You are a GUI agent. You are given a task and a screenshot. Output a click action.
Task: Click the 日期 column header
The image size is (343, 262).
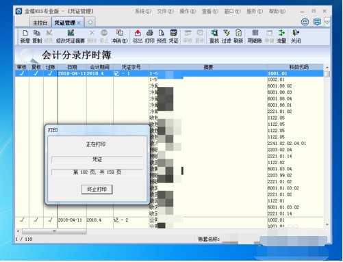tap(72, 67)
